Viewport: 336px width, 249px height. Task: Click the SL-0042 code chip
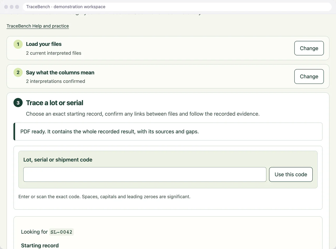point(62,232)
